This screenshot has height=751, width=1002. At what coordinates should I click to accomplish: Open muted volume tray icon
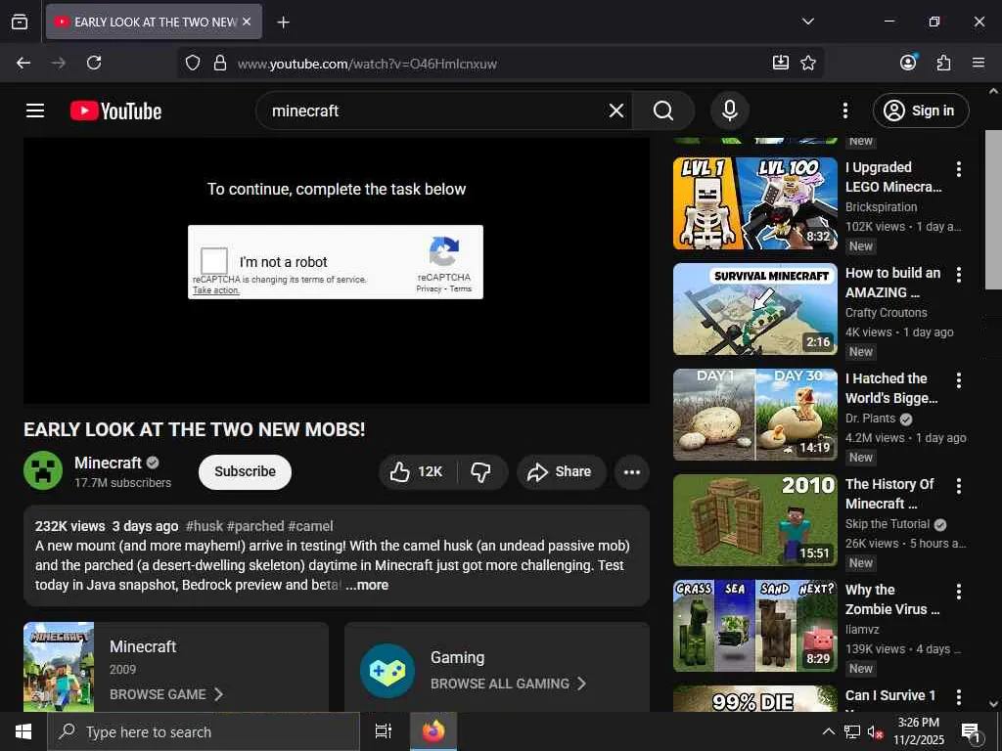(x=875, y=731)
